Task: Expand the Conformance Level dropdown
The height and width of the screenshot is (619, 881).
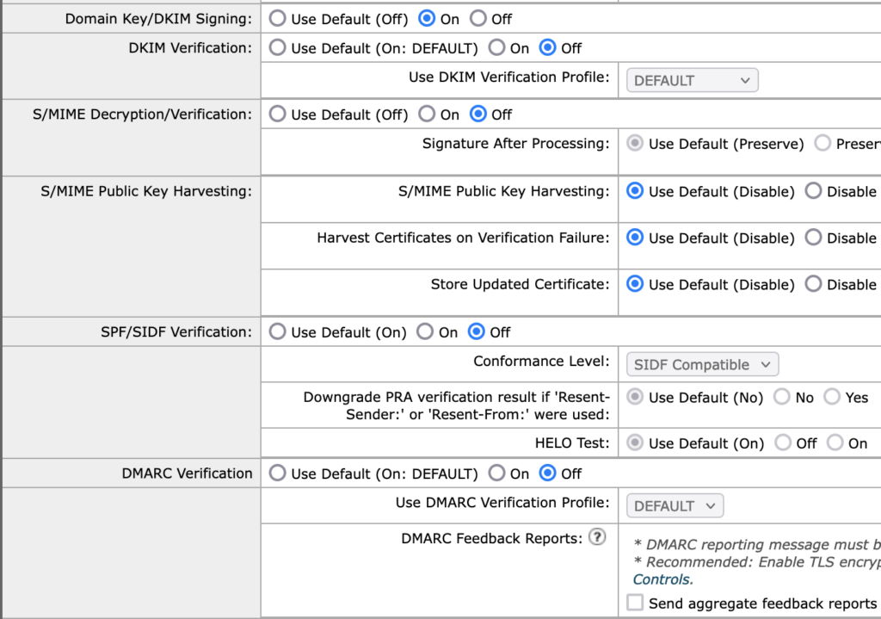Action: [x=702, y=364]
